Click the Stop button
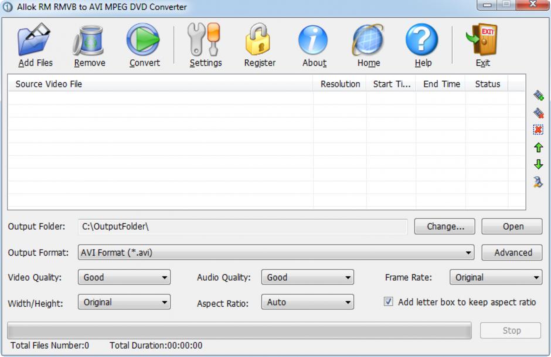 [x=511, y=331]
